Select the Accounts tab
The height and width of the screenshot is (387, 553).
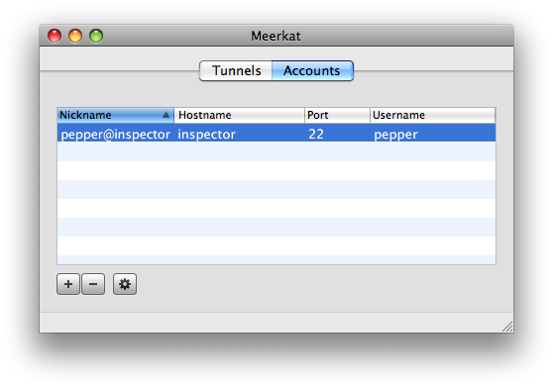(x=312, y=71)
